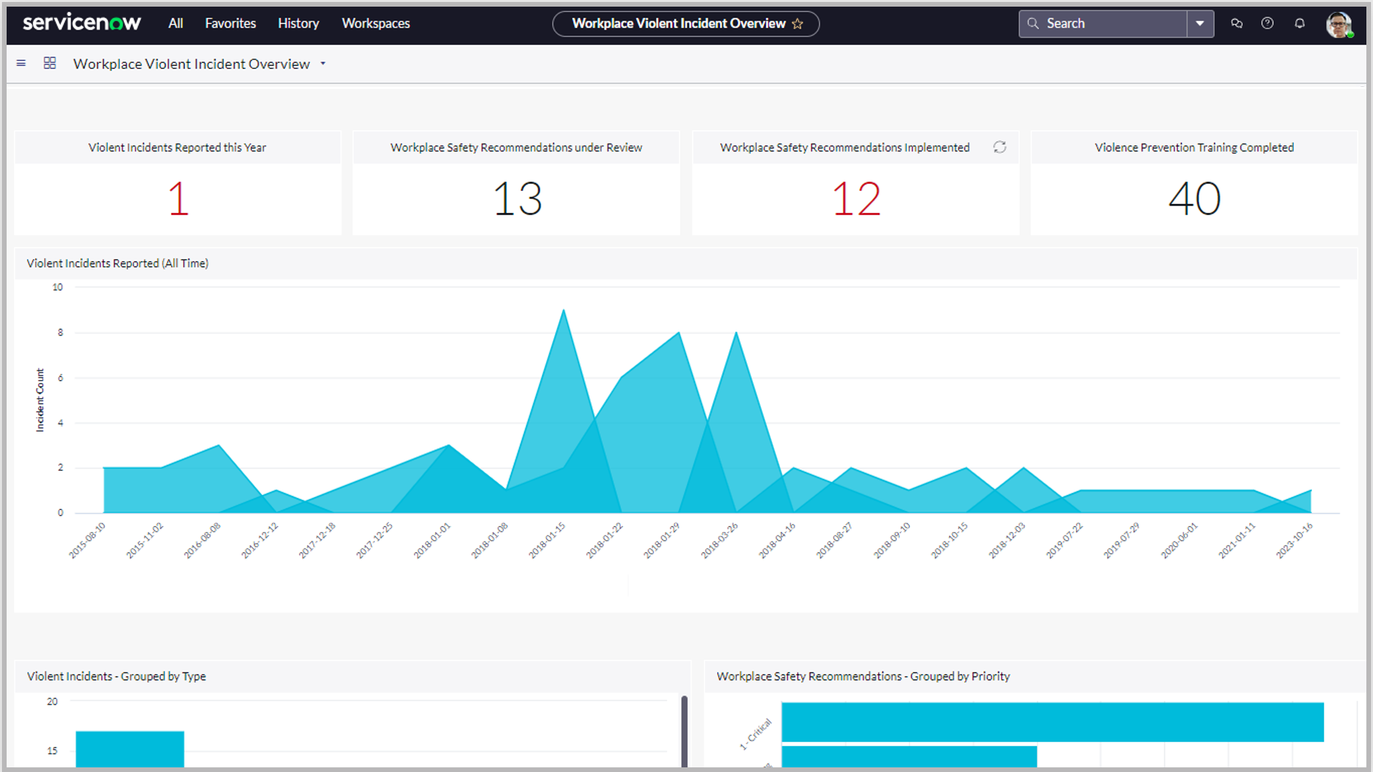Screen dimensions: 1373x772
Task: Click the 2018-01-15 peak in the area chart
Action: click(564, 310)
